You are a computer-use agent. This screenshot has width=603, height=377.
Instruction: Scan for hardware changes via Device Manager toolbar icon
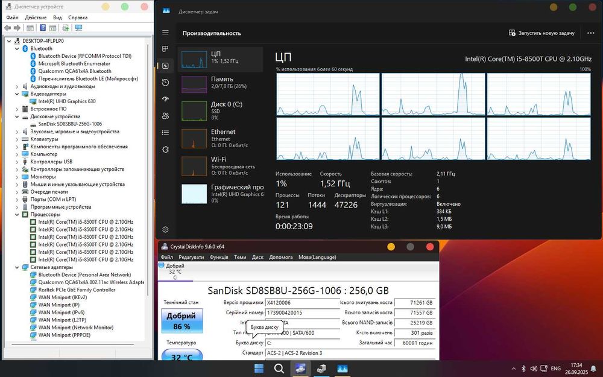pyautogui.click(x=66, y=28)
